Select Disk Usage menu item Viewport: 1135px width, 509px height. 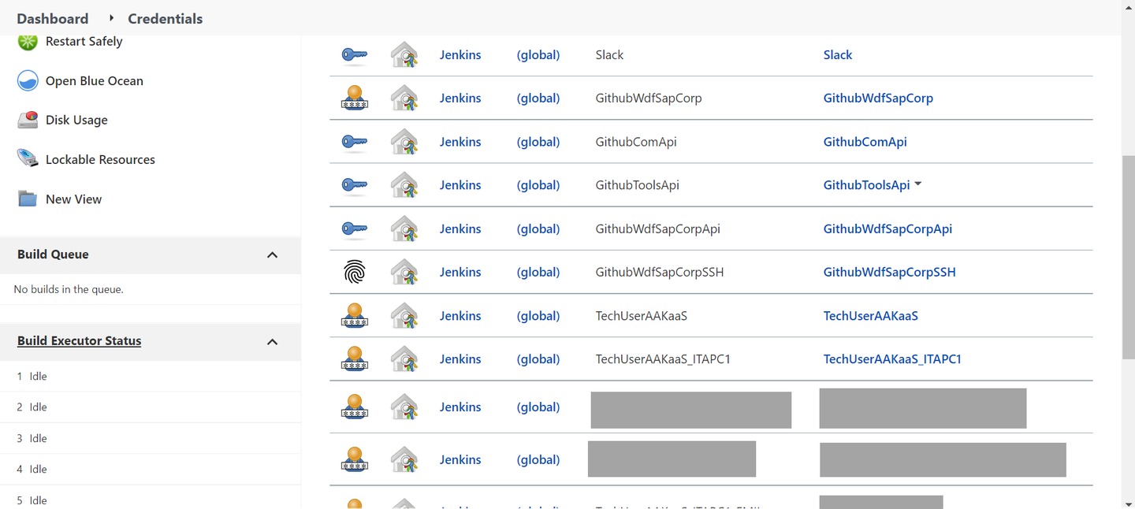click(76, 120)
